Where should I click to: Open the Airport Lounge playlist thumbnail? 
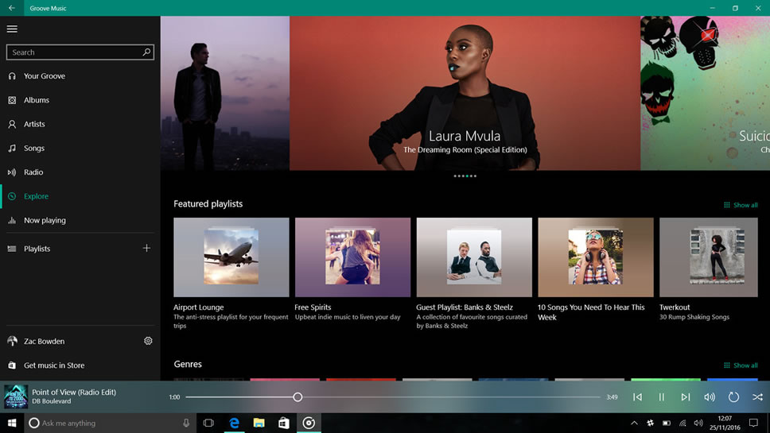coord(231,257)
